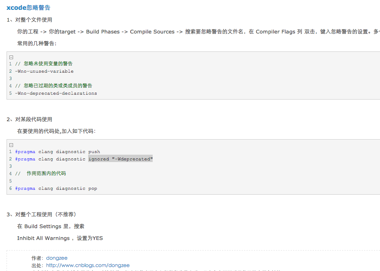Screen dimensions: 380x271
Task: Click heading '1、对整个文件使用'
Action: pyautogui.click(x=29, y=20)
